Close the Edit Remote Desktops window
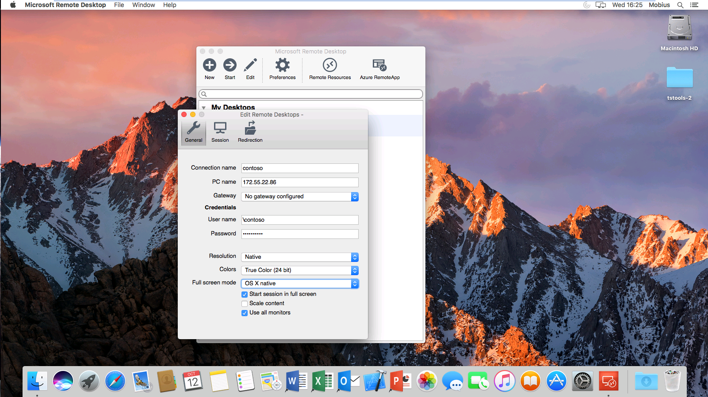This screenshot has width=708, height=397. pos(184,114)
